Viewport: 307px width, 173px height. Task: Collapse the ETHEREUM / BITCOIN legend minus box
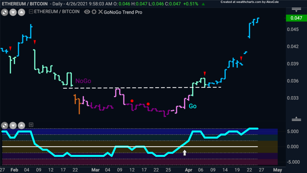[31, 12]
